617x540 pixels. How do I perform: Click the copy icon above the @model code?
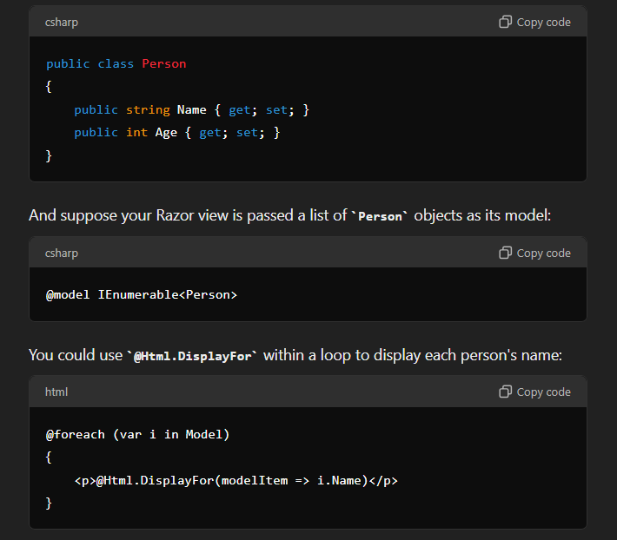pos(505,253)
